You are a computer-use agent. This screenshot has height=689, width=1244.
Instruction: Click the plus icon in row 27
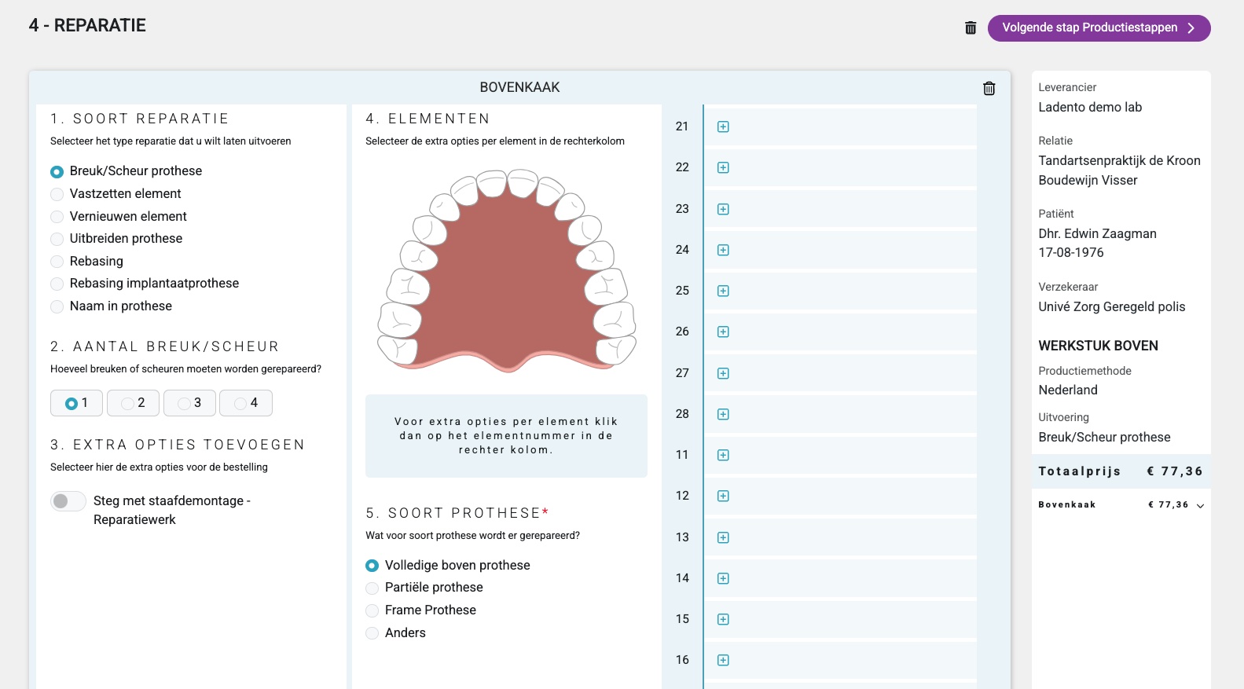tap(723, 373)
